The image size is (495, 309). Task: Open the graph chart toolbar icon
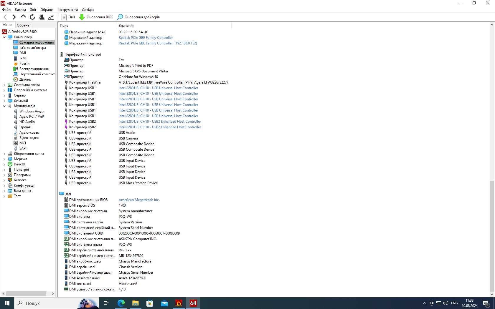coord(51,17)
